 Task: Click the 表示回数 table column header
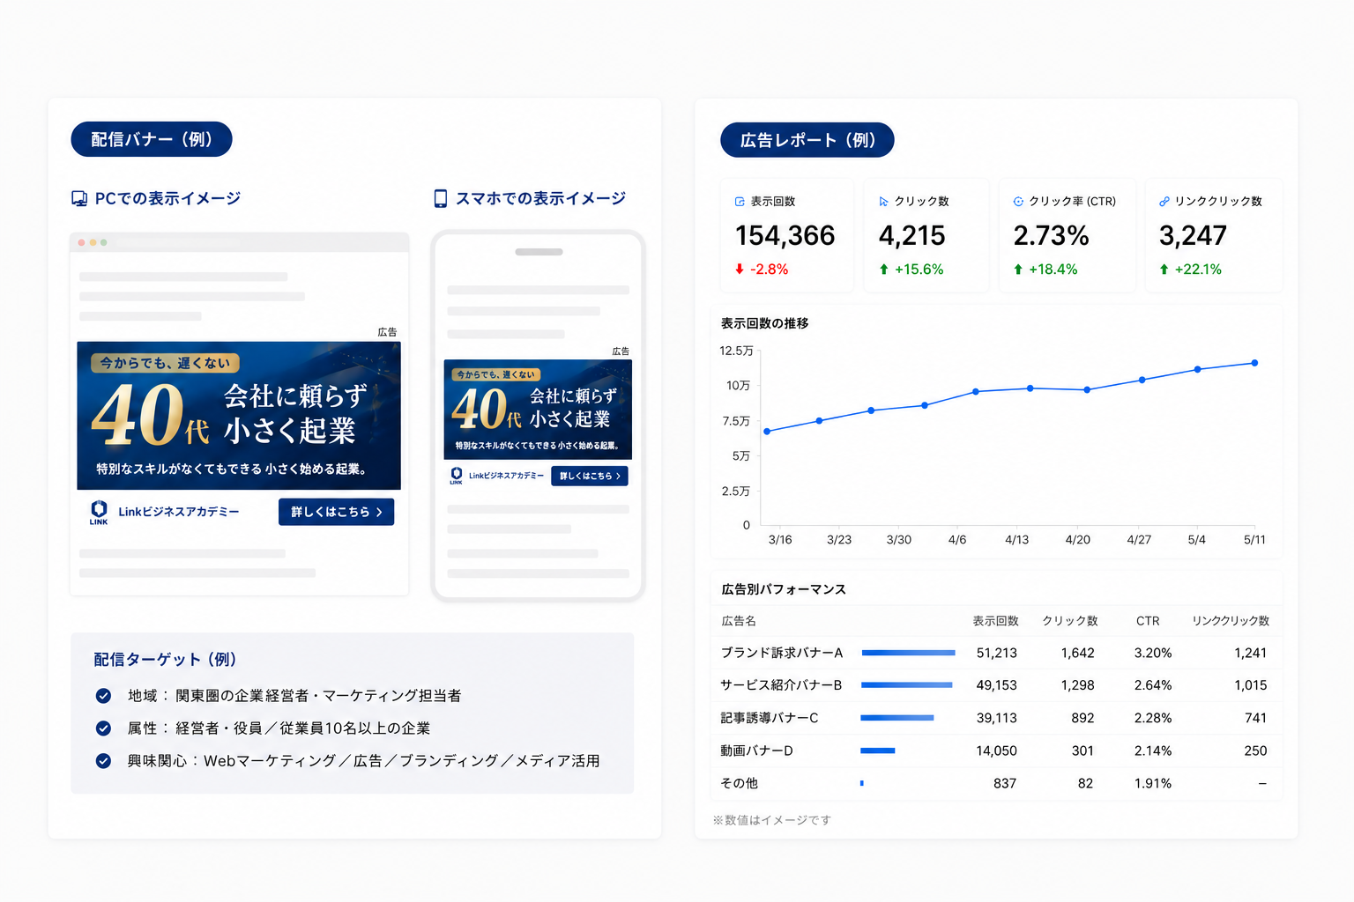(x=995, y=621)
